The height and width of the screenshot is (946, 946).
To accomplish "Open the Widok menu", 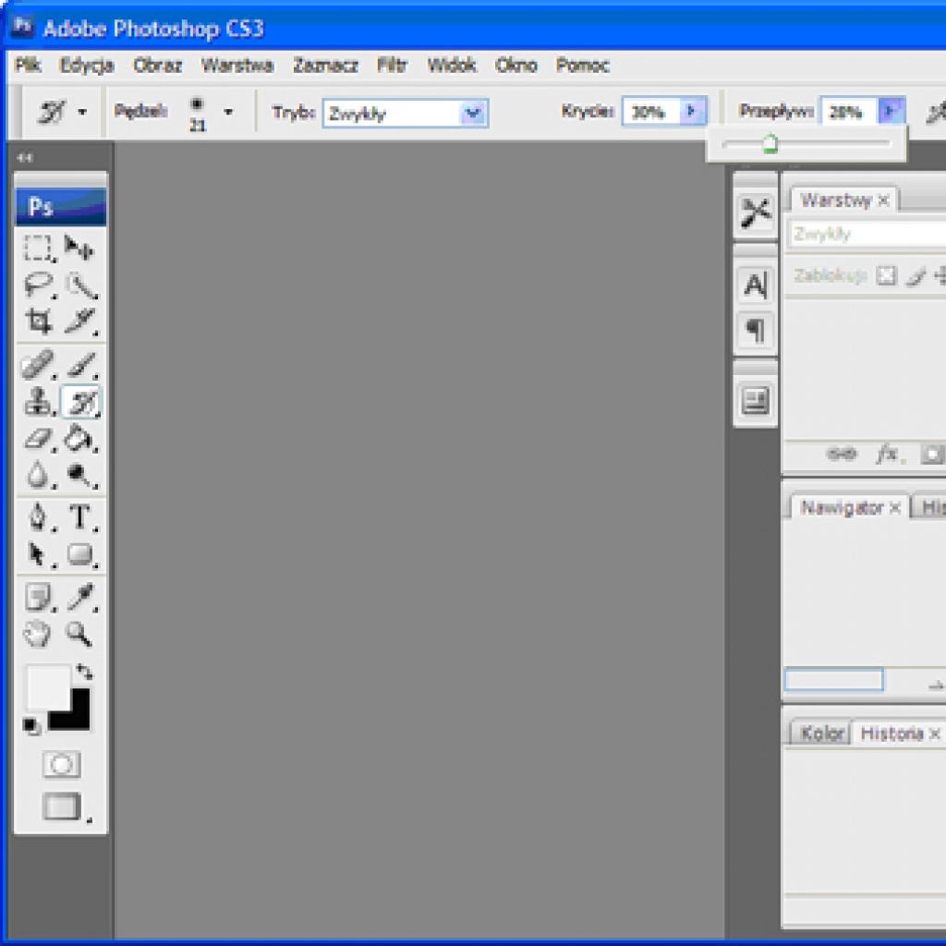I will pos(452,66).
